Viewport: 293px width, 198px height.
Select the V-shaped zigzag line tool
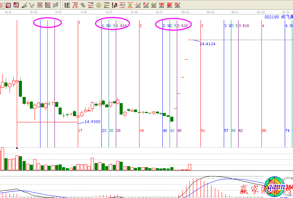pyautogui.click(x=32, y=5)
